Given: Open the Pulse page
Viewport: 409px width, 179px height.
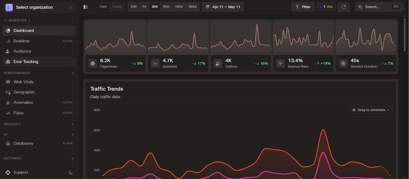Looking at the screenshot, I should (x=39, y=113).
